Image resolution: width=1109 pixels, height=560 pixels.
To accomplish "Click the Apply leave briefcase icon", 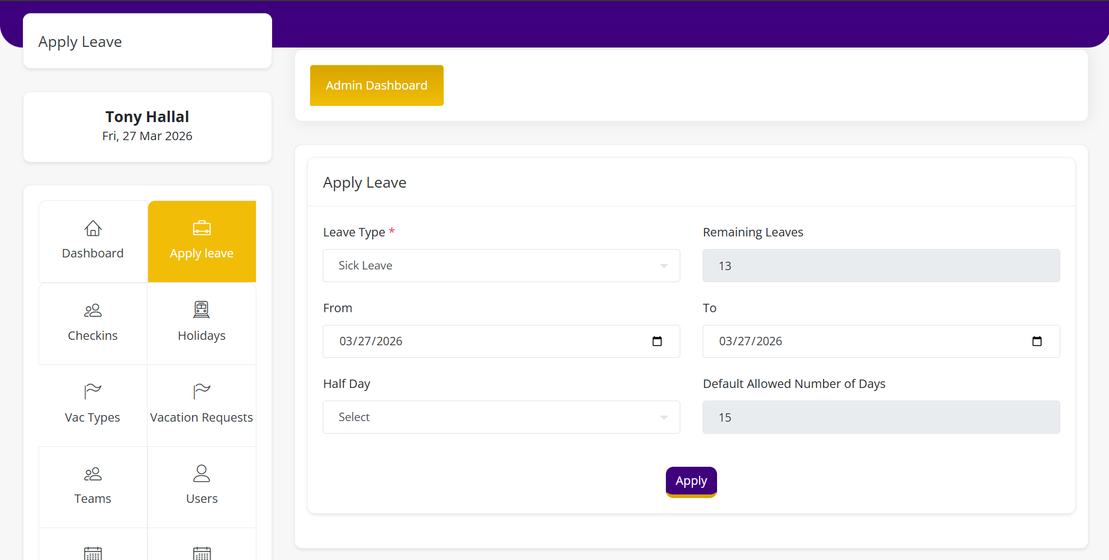I will tap(202, 228).
